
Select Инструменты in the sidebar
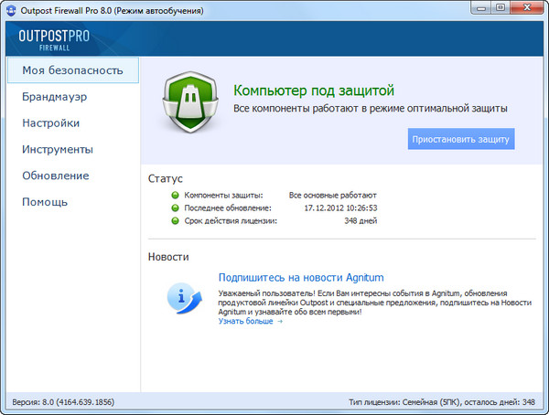point(58,149)
